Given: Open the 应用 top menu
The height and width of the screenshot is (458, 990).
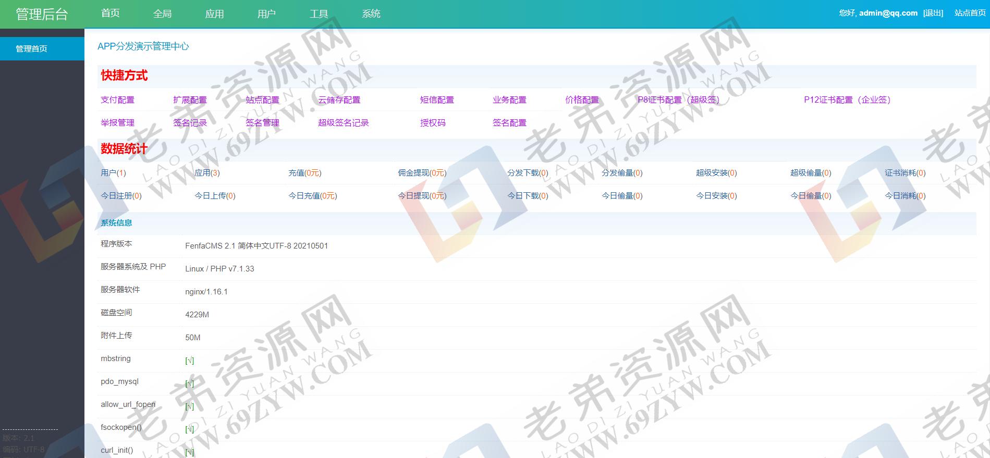Looking at the screenshot, I should point(215,14).
